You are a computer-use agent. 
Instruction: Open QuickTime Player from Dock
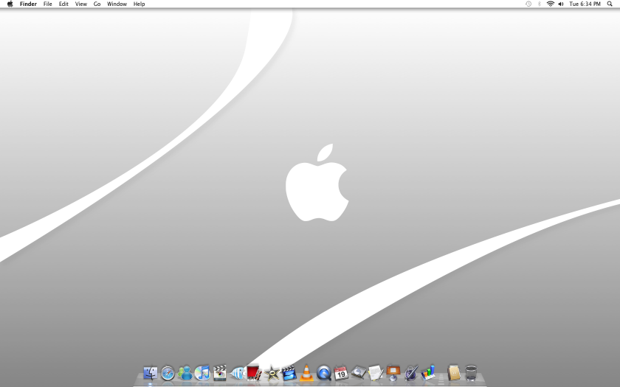coord(323,373)
